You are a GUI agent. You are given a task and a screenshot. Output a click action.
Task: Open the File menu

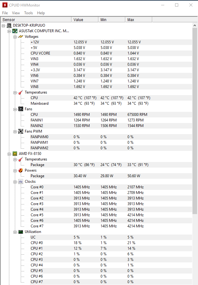tap(5, 13)
